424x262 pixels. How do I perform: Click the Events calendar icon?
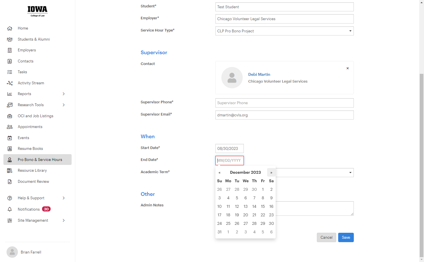[x=10, y=138]
